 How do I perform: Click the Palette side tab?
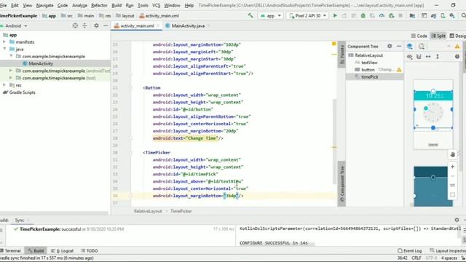click(341, 55)
